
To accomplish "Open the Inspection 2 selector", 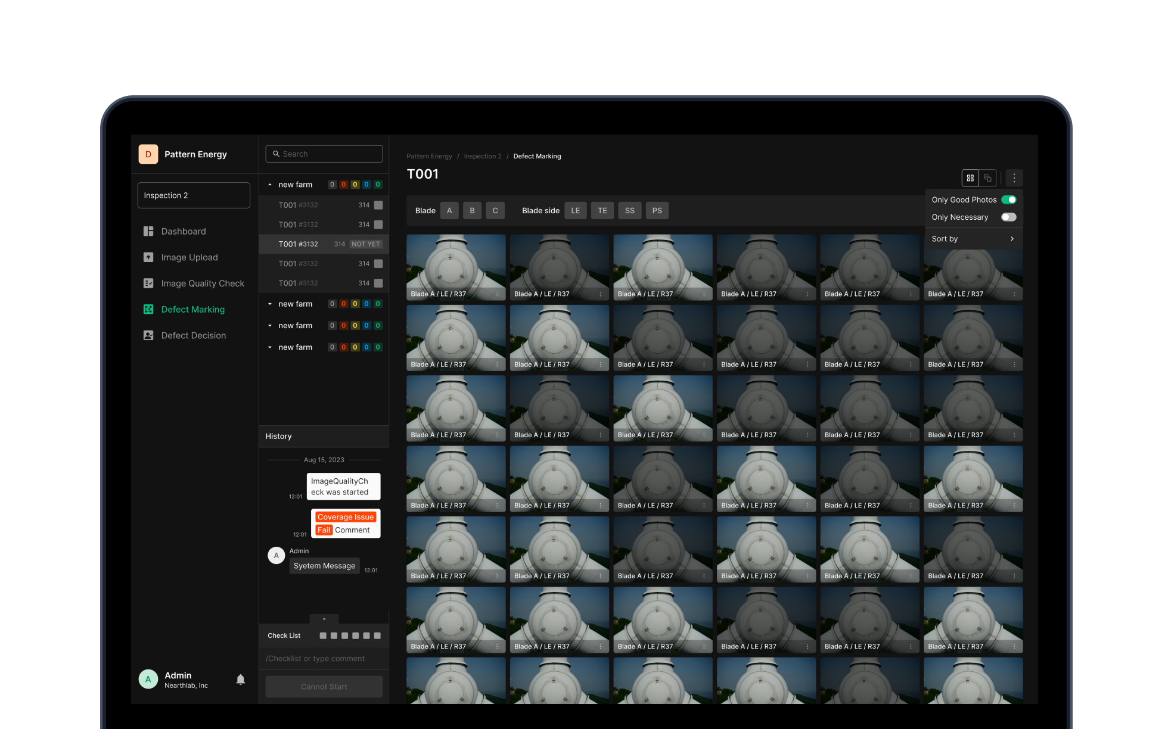I will (194, 195).
